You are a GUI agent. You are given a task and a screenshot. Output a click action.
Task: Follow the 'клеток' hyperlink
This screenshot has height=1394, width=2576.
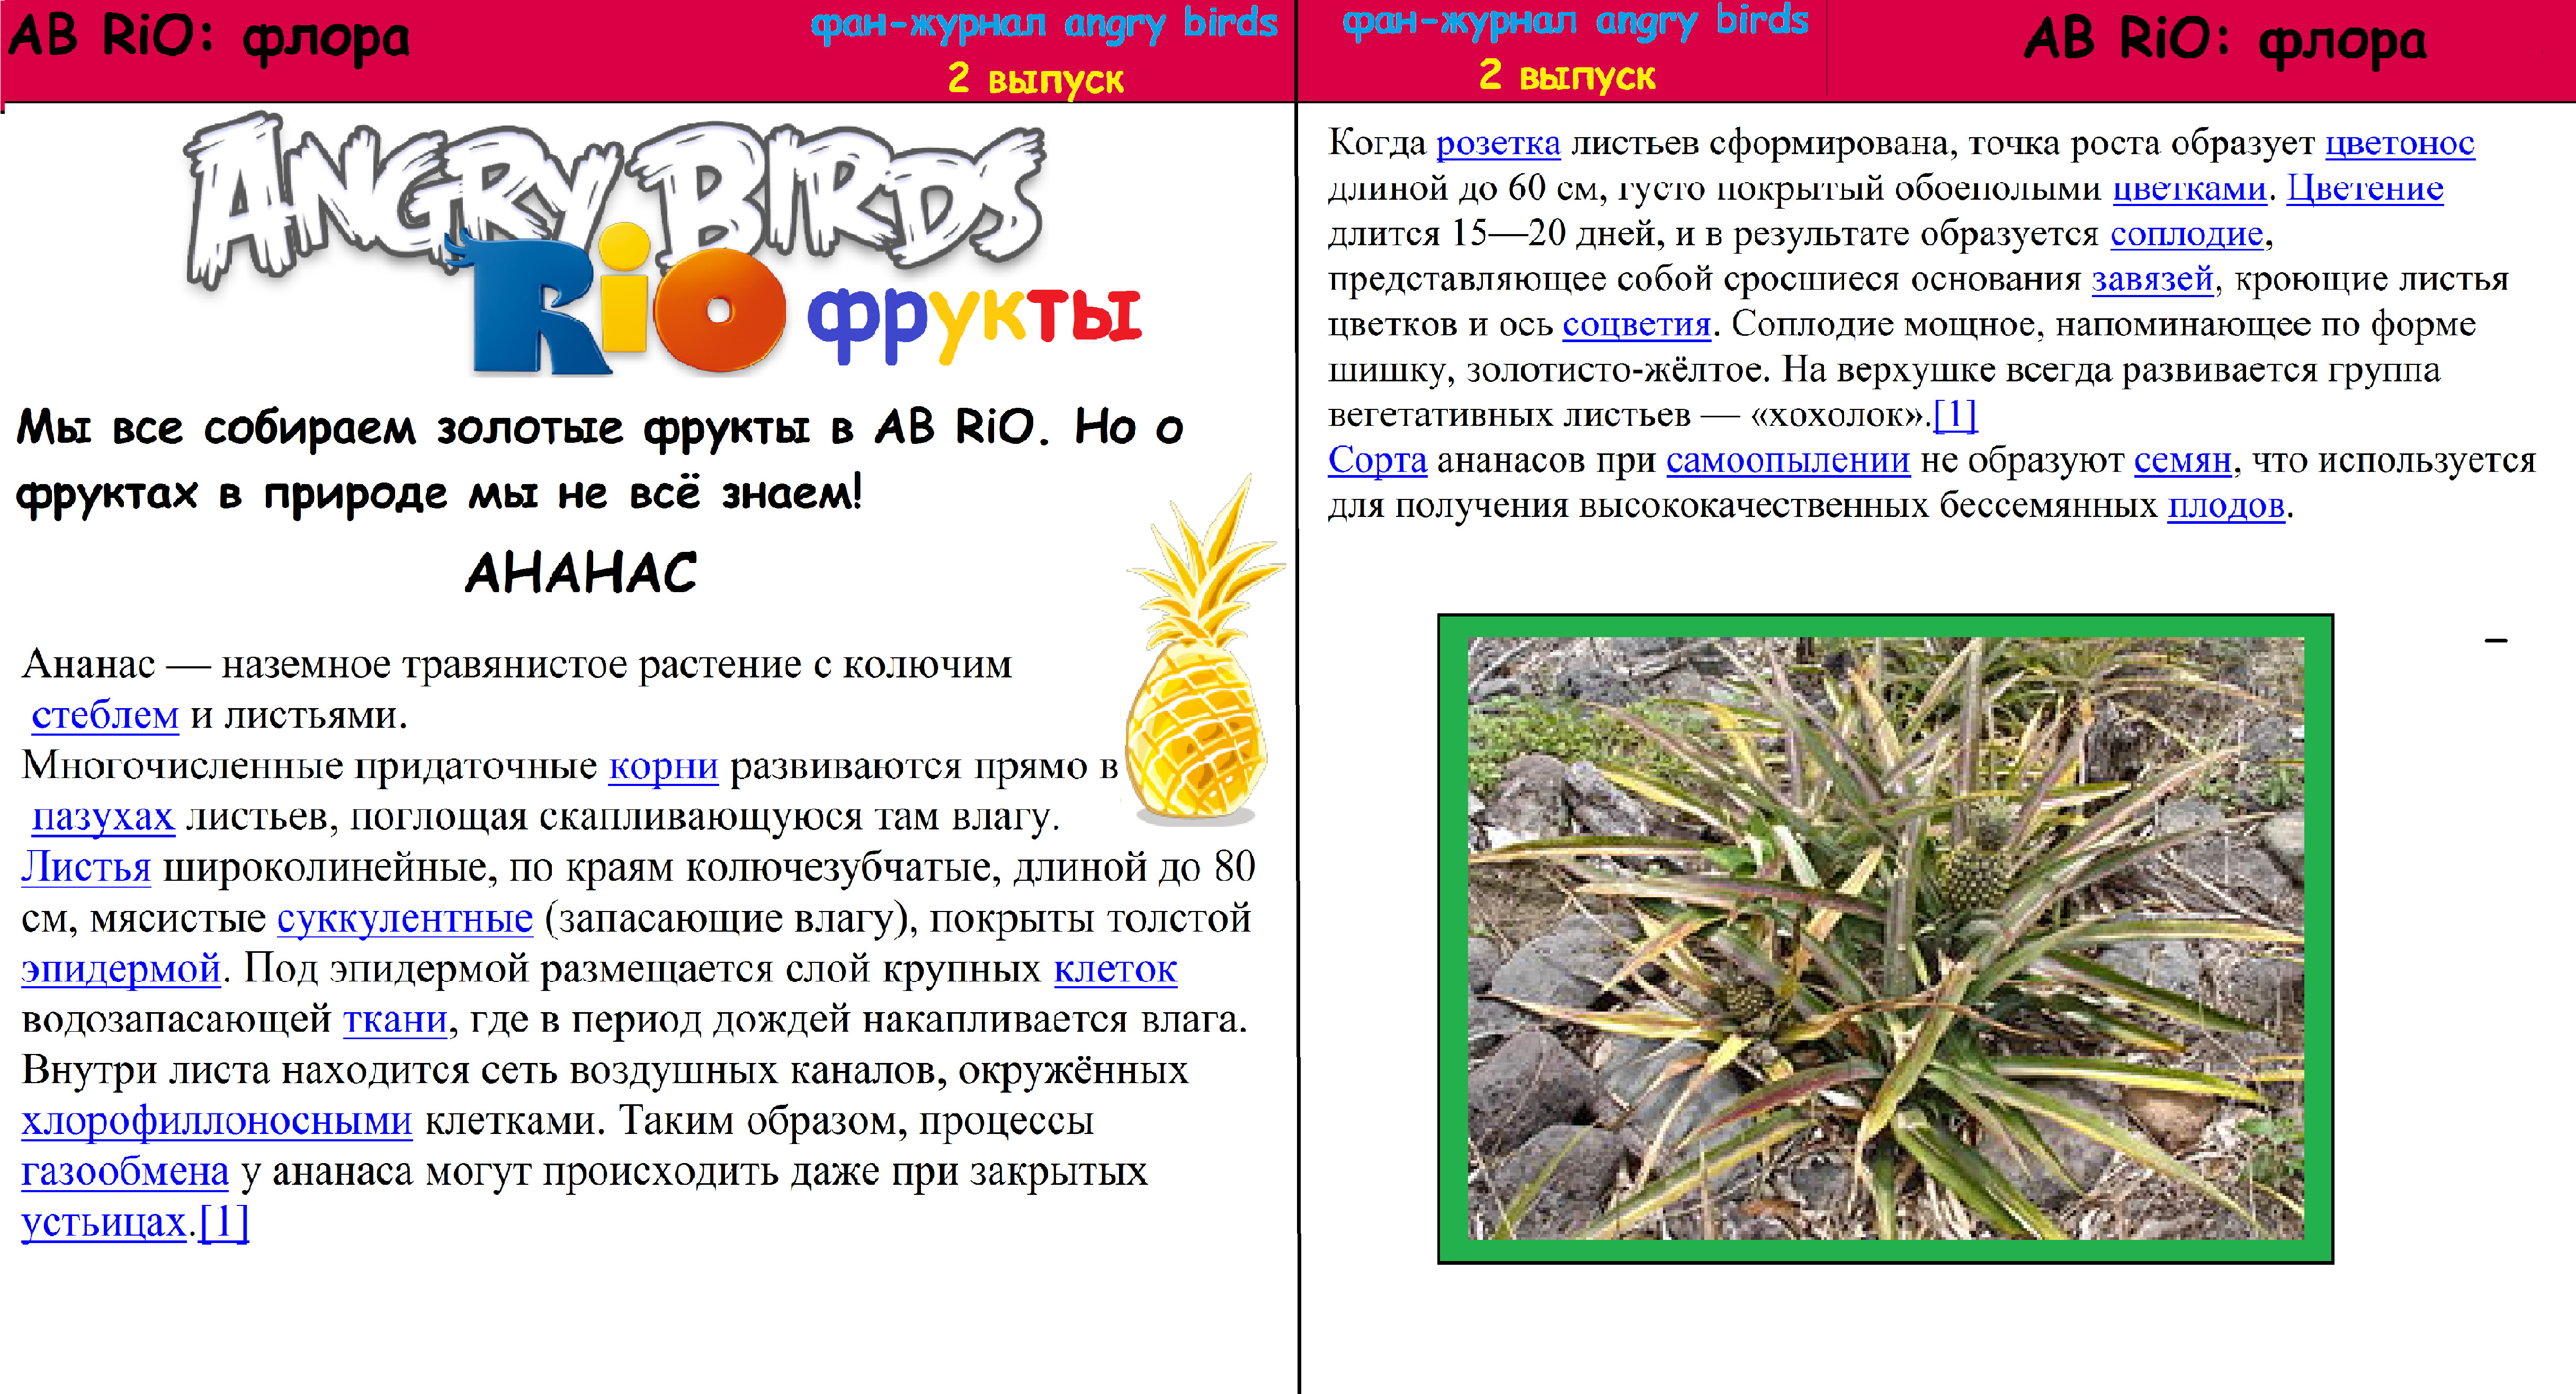[1115, 969]
